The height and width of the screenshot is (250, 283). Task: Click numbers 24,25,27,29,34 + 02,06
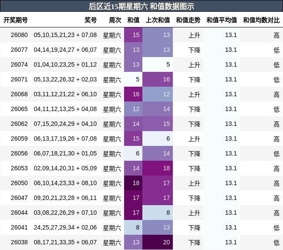65,227
